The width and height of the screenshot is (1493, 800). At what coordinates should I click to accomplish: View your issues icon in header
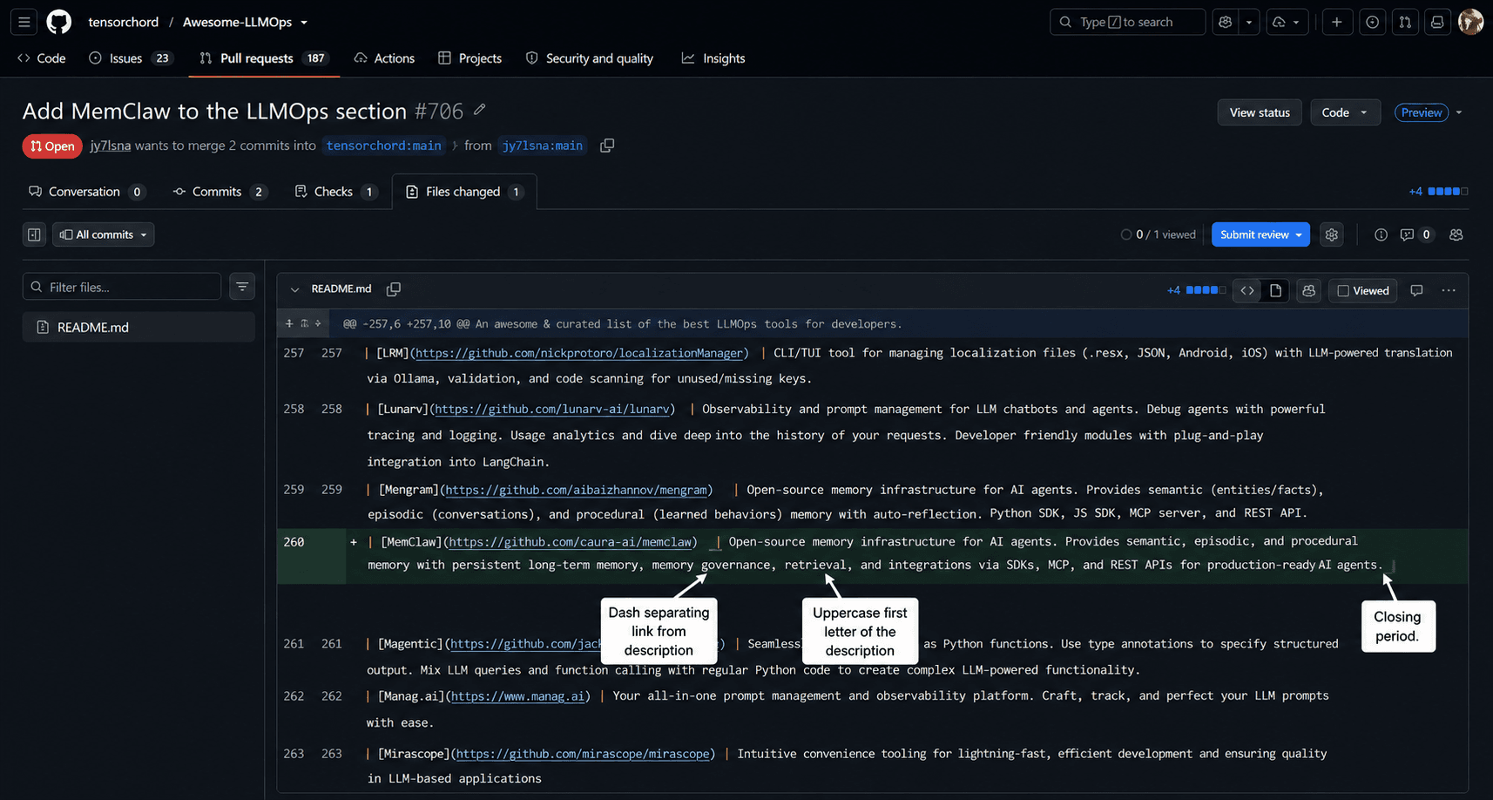pyautogui.click(x=1372, y=22)
